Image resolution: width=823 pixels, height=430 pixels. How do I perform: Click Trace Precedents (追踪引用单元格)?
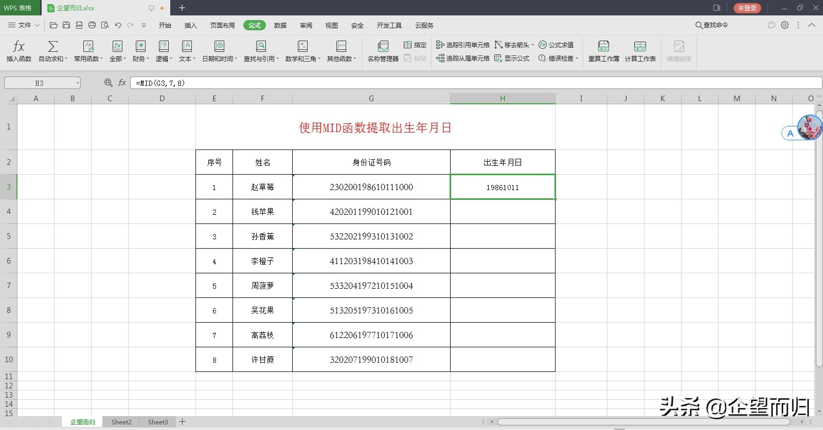[x=462, y=45]
